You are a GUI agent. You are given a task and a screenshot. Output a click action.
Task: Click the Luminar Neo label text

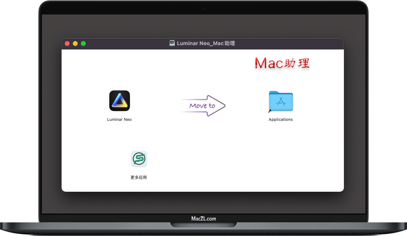pyautogui.click(x=119, y=120)
